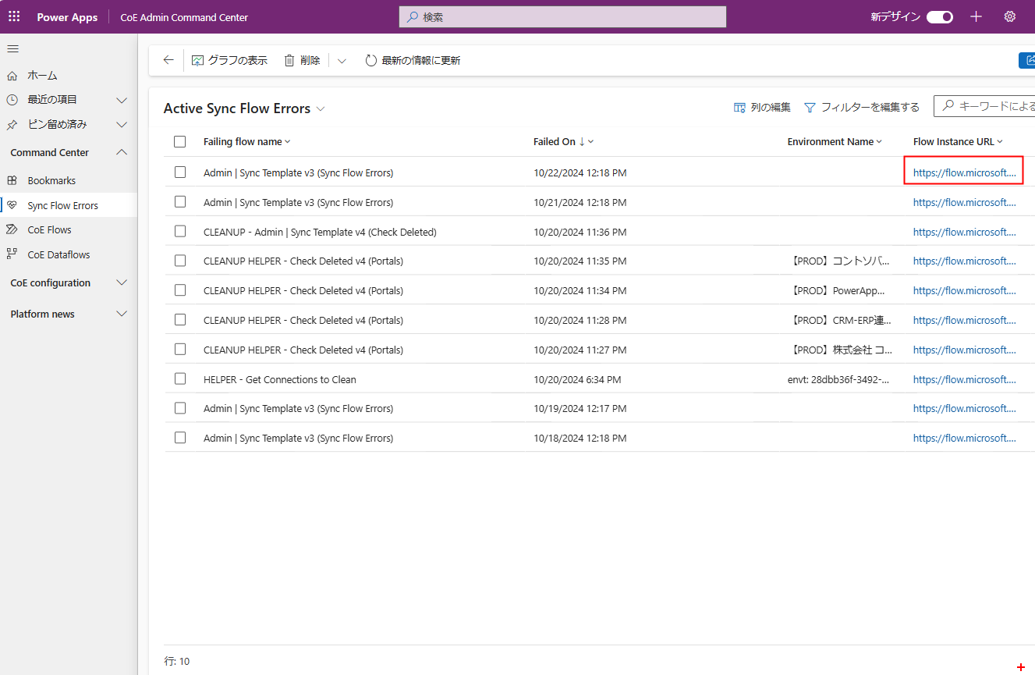Check the 10/20/2024 11:27 PM row checkbox
This screenshot has height=675, width=1035.
(180, 350)
